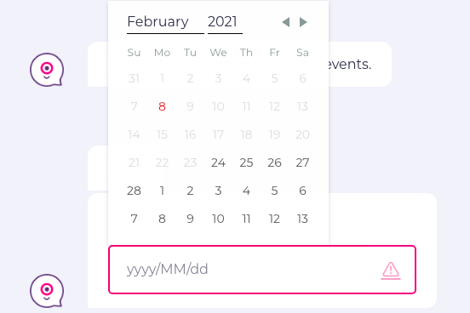470x313 pixels.
Task: Go to previous month with left arrow
Action: (286, 22)
